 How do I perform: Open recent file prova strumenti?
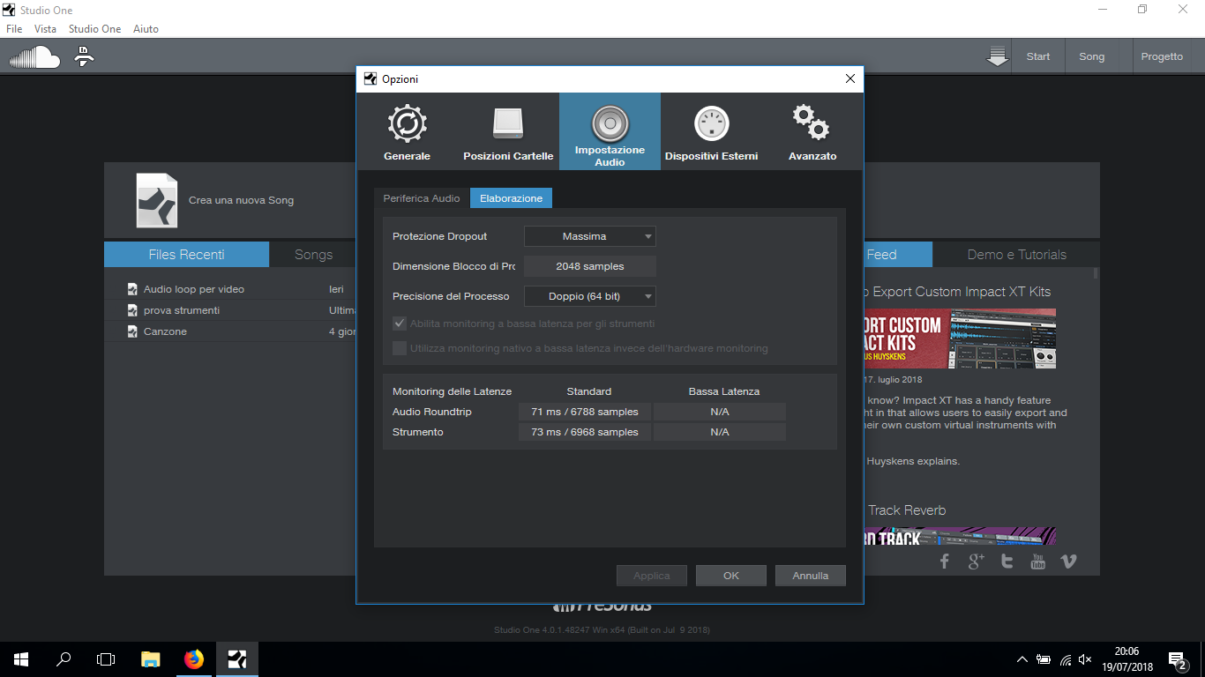click(182, 310)
